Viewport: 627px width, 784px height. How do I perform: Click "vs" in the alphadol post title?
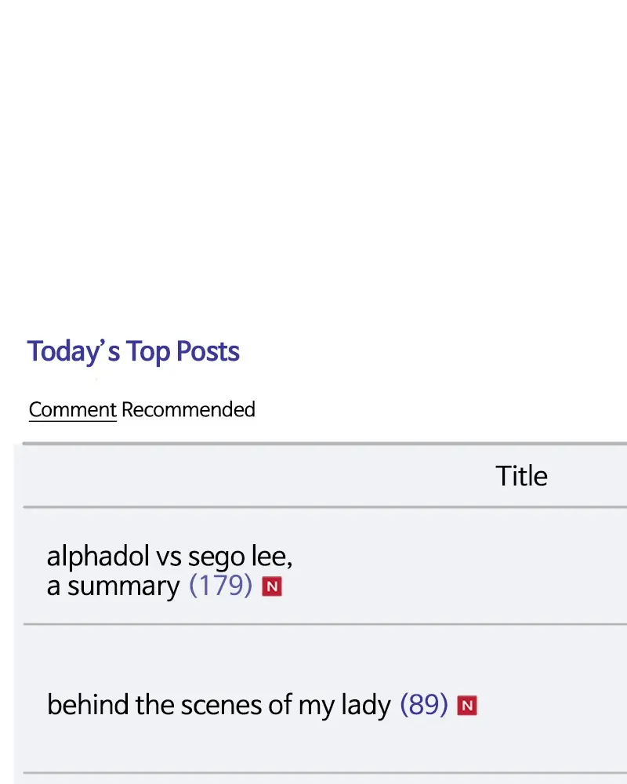tap(169, 557)
